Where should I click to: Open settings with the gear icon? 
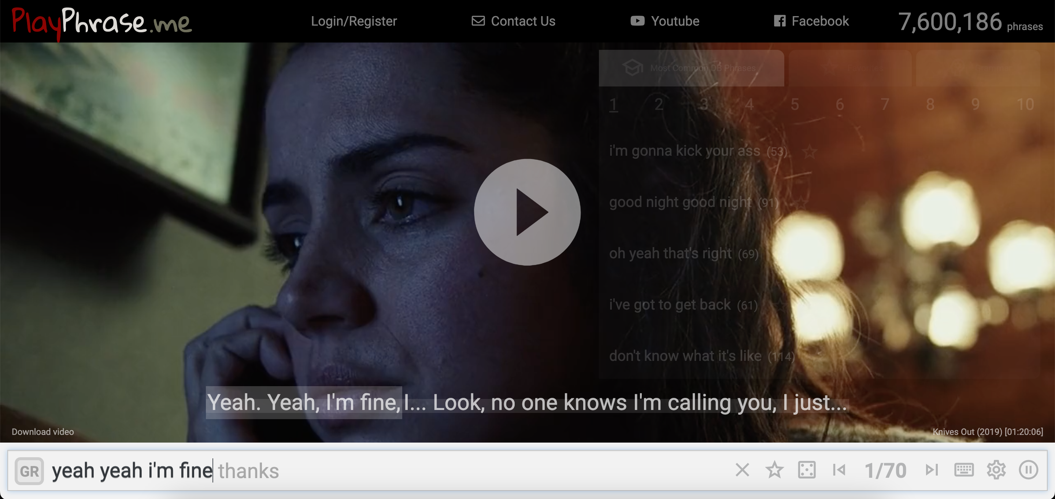996,470
